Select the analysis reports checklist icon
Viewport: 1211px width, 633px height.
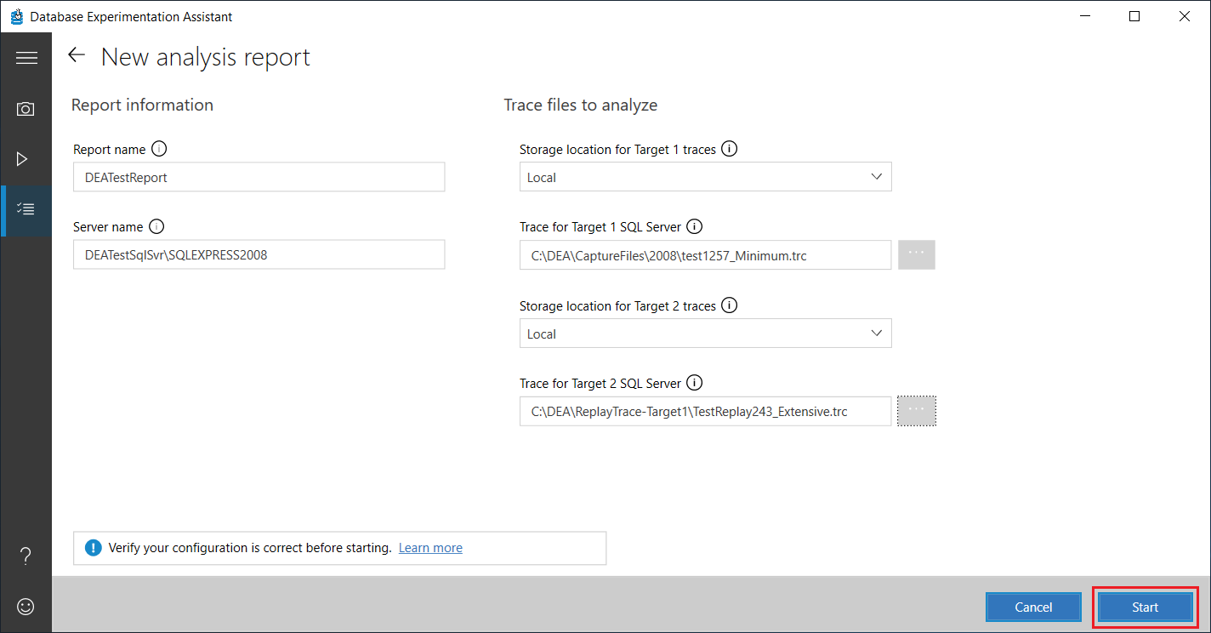26,208
